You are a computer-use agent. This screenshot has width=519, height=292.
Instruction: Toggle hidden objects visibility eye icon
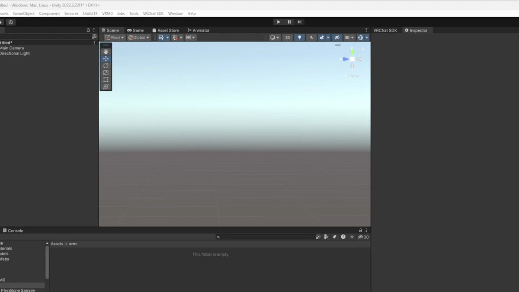pos(337,38)
